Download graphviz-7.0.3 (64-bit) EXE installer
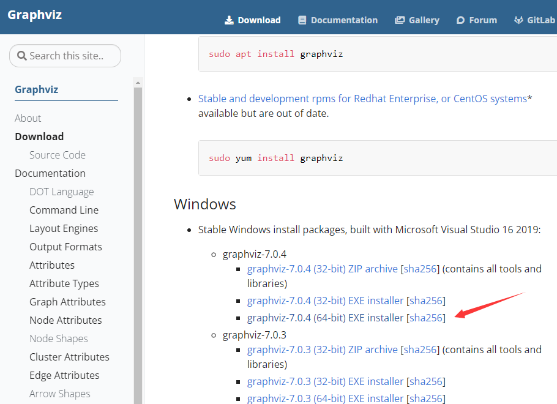This screenshot has width=557, height=404. pyautogui.click(x=326, y=398)
